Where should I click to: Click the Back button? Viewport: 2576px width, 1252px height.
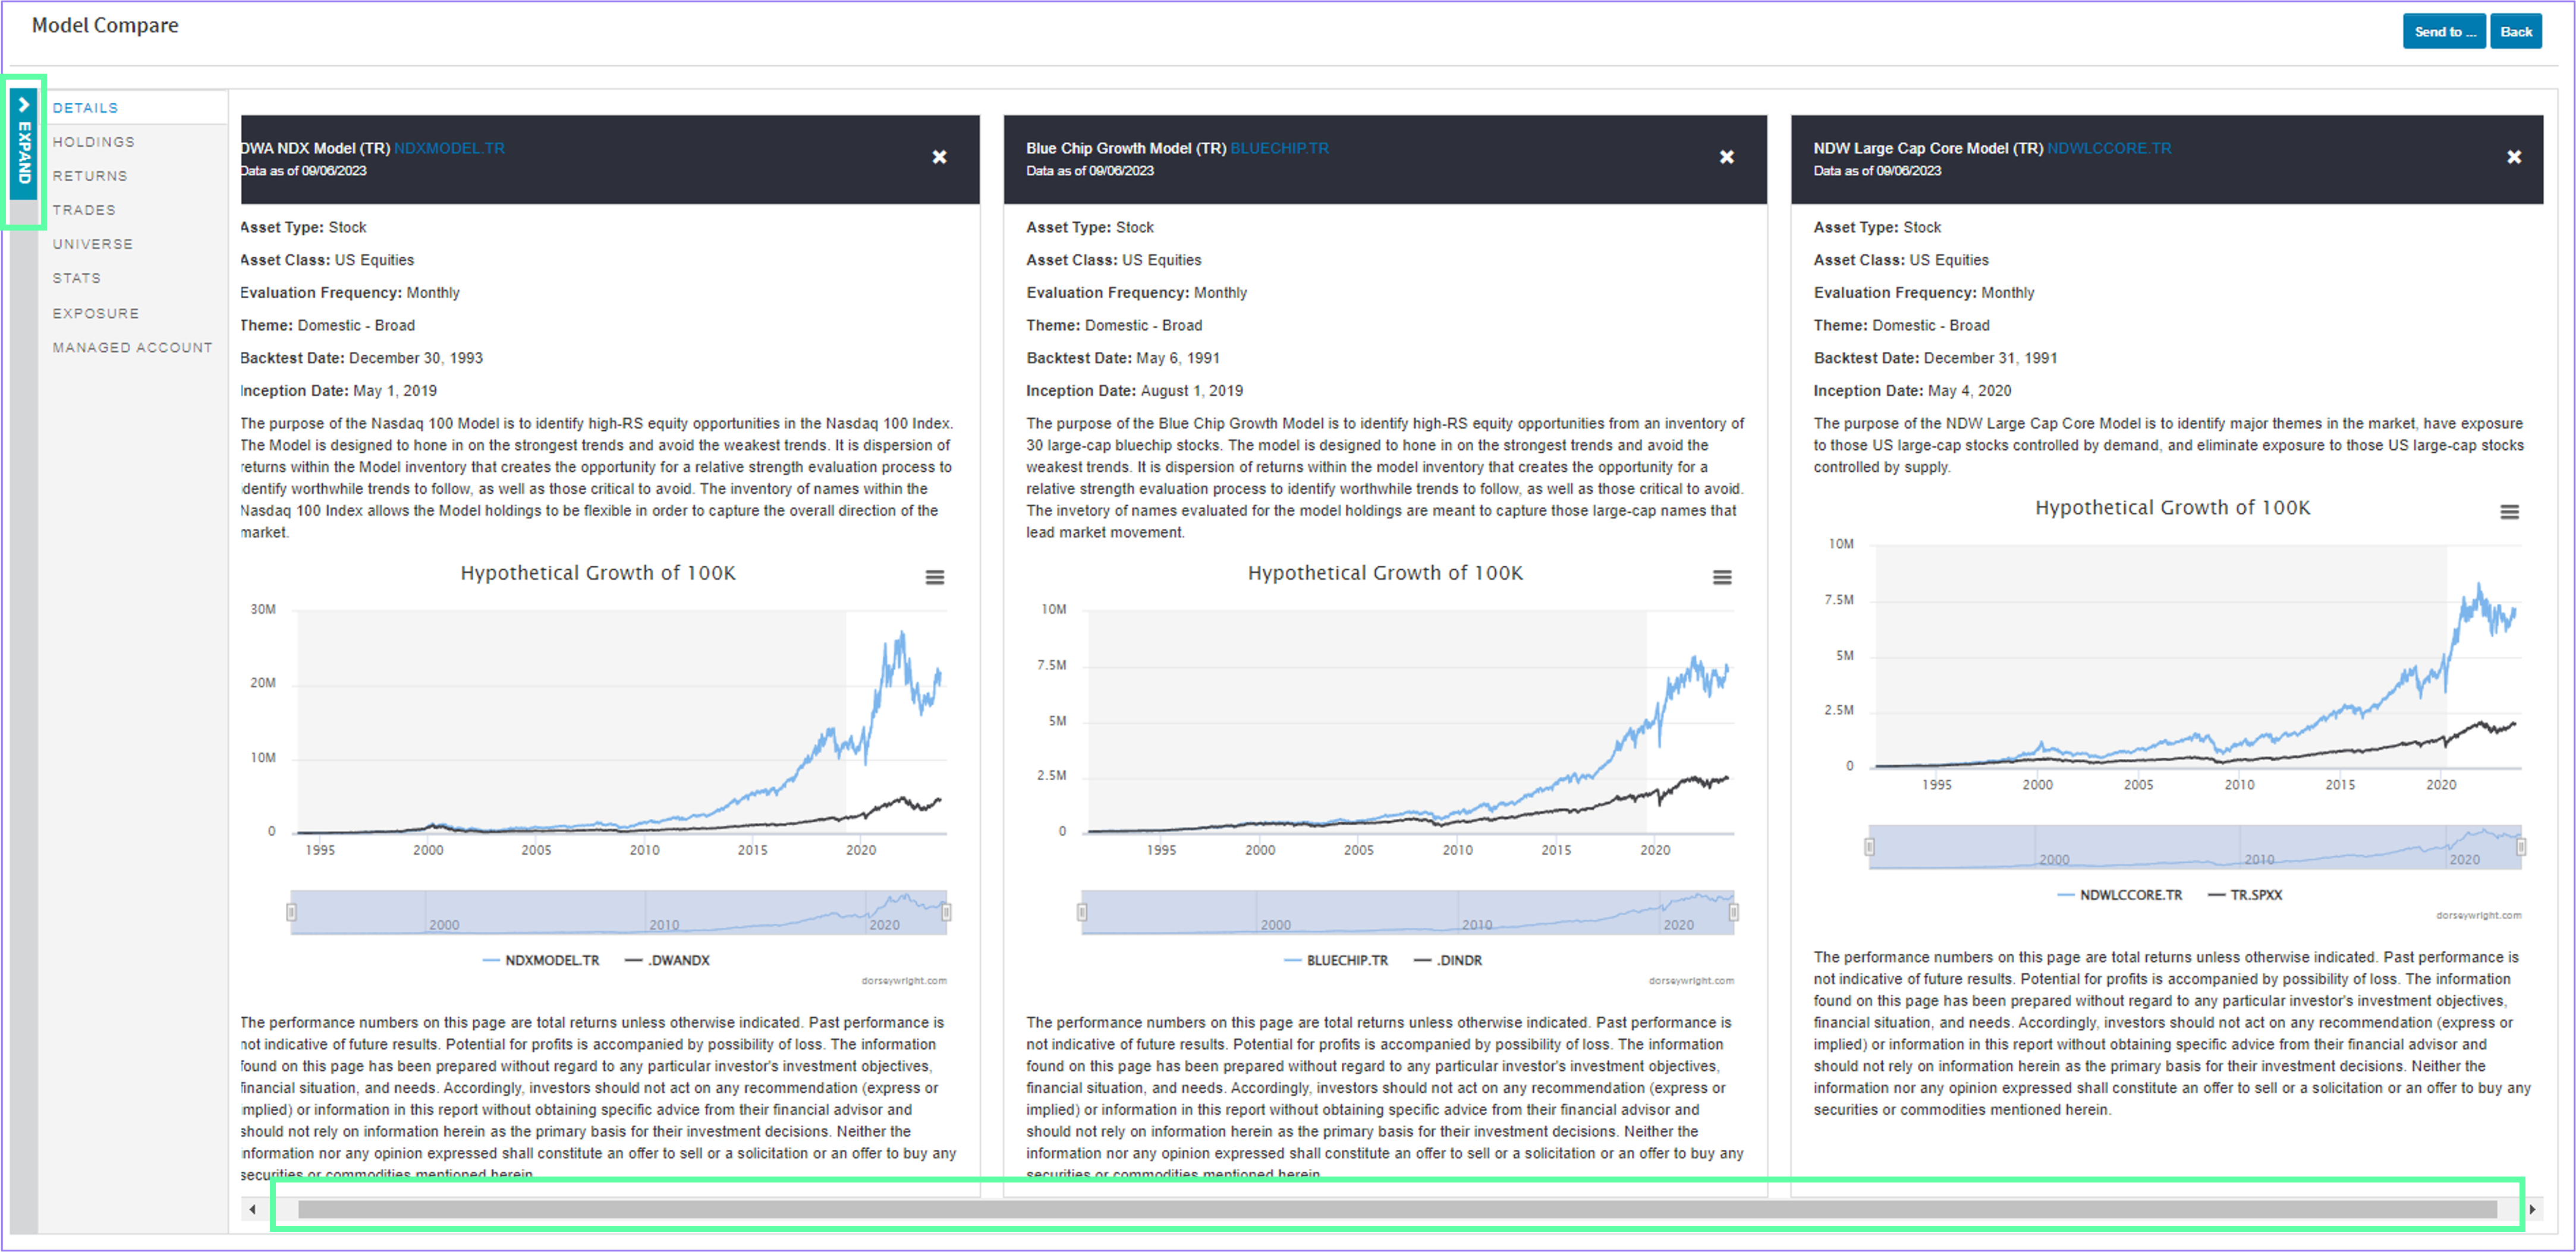(2515, 32)
